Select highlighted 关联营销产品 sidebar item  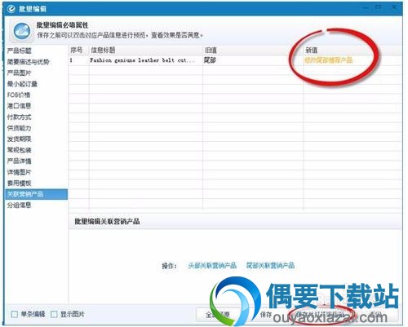(36, 194)
